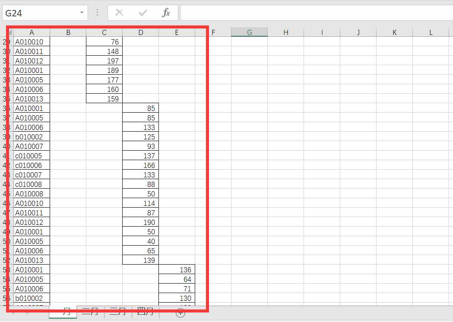The width and height of the screenshot is (453, 322).
Task: Click the Cancel X icon in formula bar
Action: pos(119,13)
